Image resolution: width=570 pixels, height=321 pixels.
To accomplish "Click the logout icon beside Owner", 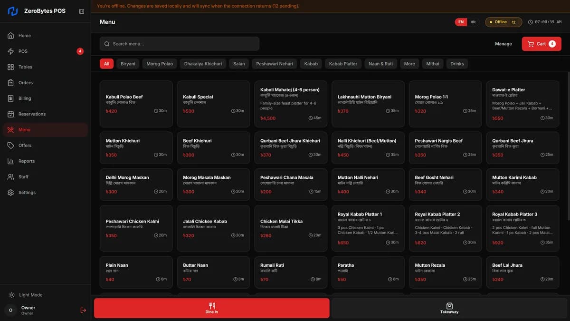I will click(x=83, y=310).
